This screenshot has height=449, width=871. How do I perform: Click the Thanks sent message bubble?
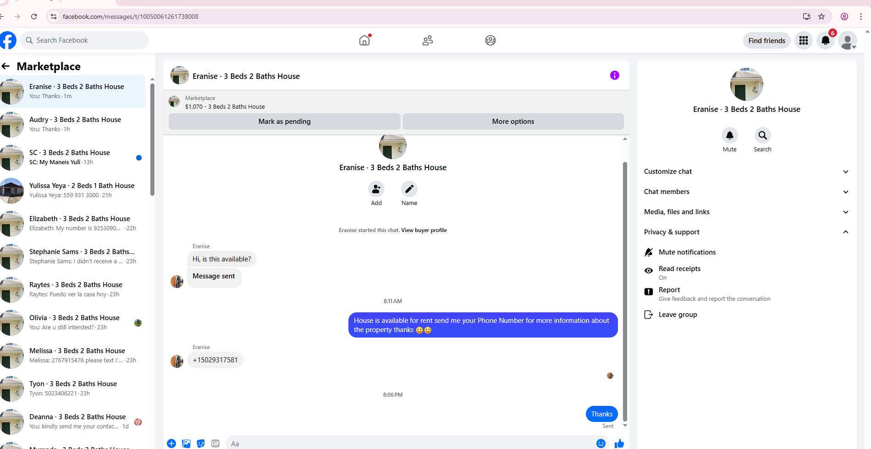coord(601,414)
